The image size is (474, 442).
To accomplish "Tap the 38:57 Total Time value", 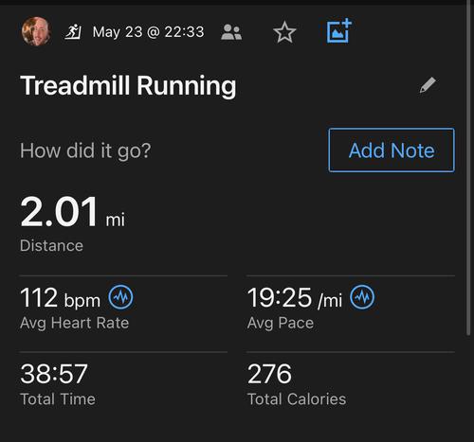I will tap(54, 374).
